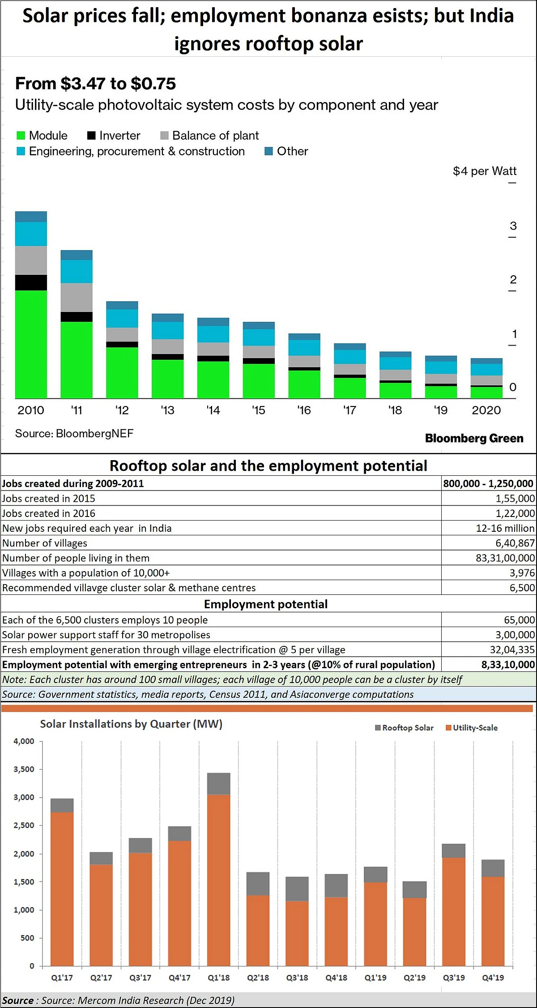
Task: Click 'Source: BloombergNEF' text
Action: pyautogui.click(x=74, y=433)
